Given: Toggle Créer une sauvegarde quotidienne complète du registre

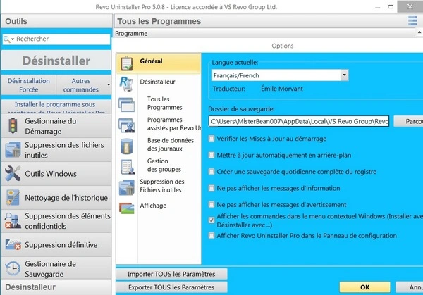Looking at the screenshot, I should (x=212, y=172).
